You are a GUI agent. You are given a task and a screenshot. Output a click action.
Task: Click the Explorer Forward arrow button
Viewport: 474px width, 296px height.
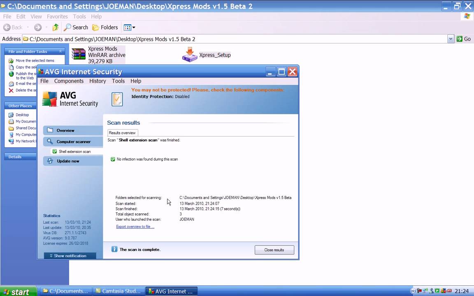(38, 28)
